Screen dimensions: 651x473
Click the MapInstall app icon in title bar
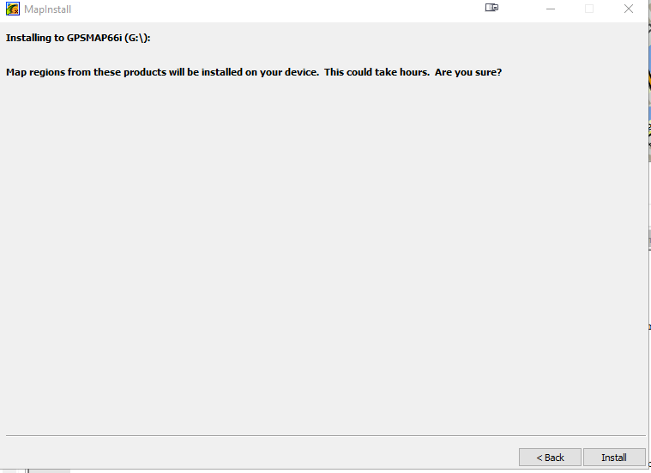13,9
